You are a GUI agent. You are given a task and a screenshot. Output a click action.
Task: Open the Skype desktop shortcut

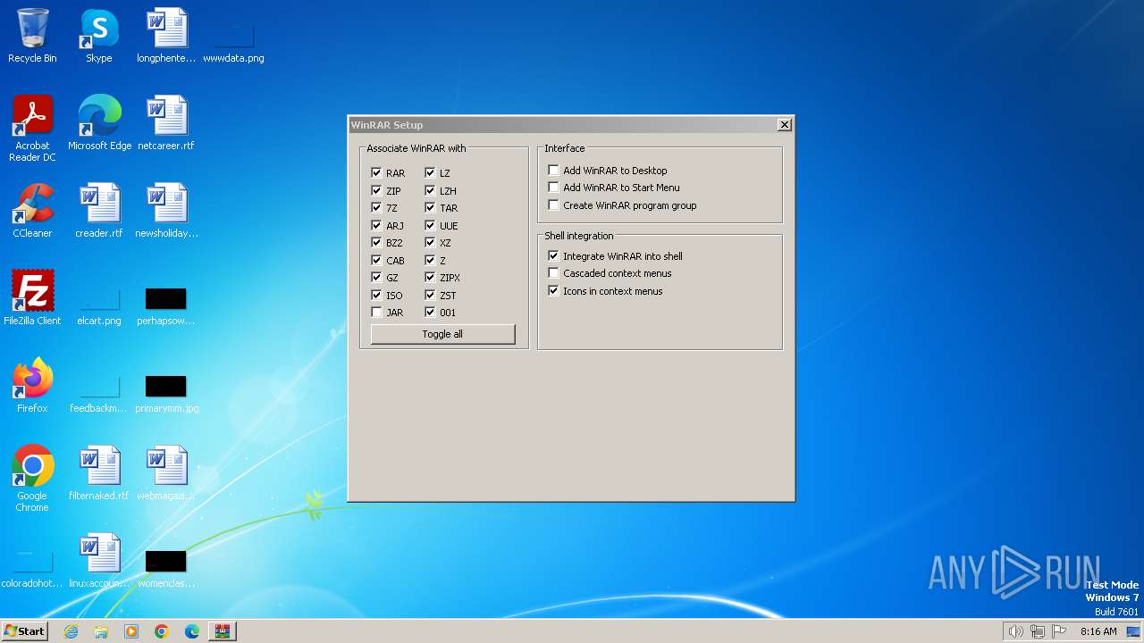pos(99,36)
